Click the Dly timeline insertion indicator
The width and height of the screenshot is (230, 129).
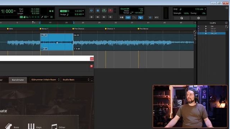(x=27, y=17)
